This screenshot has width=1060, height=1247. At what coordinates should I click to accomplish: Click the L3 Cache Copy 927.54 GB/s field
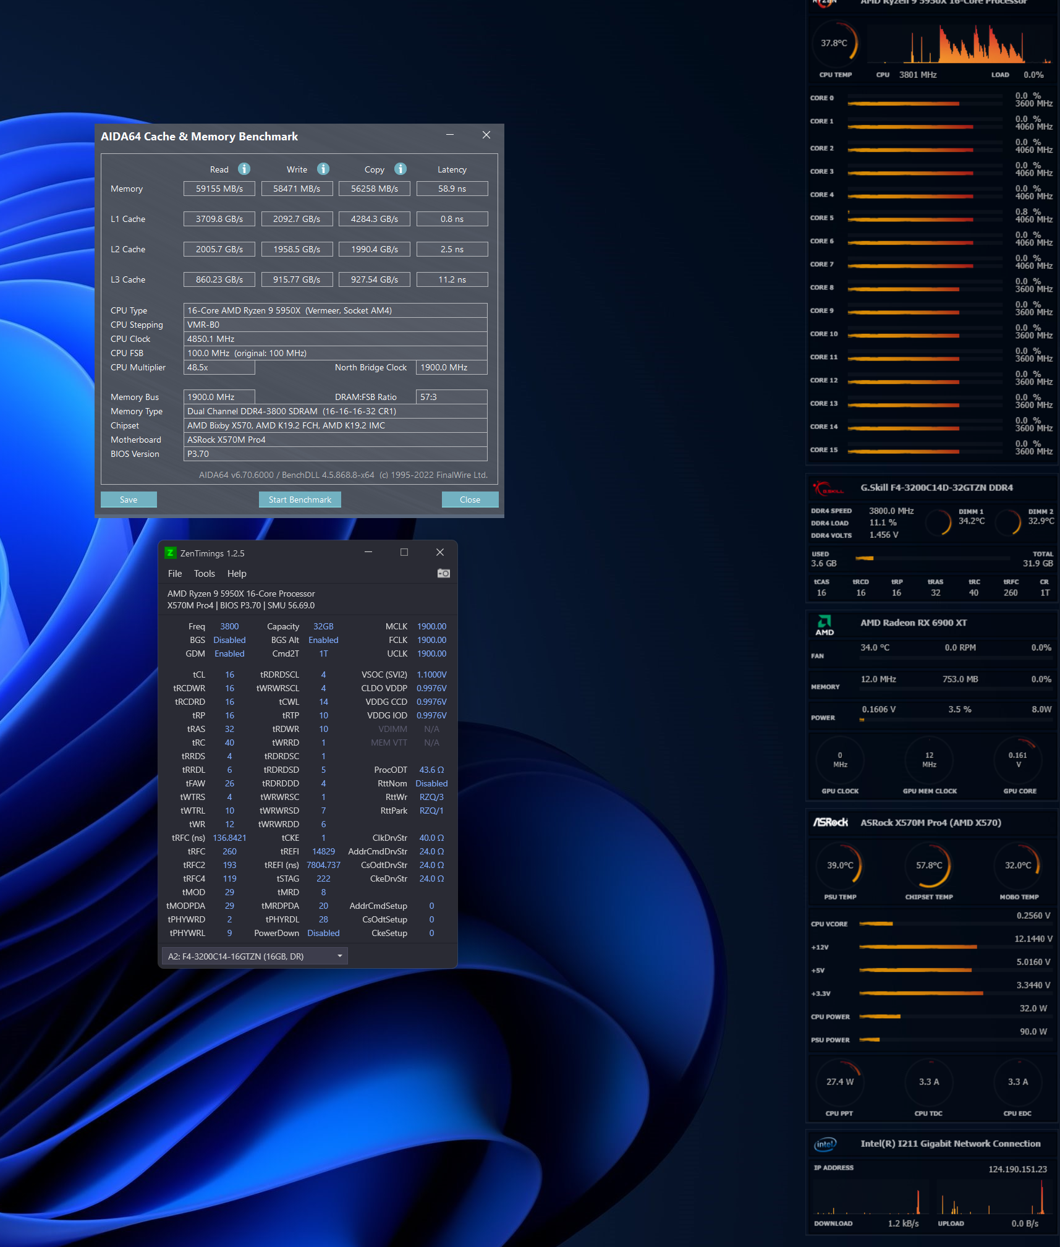tap(375, 279)
